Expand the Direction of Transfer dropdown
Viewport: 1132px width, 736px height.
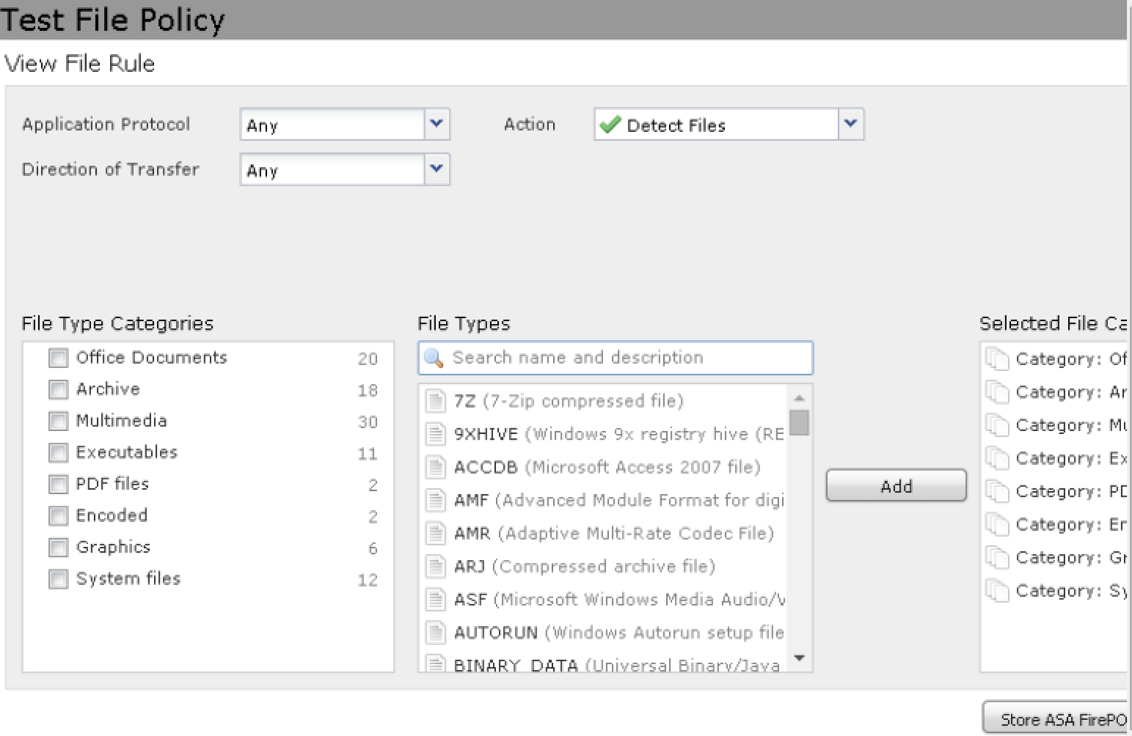(x=437, y=169)
